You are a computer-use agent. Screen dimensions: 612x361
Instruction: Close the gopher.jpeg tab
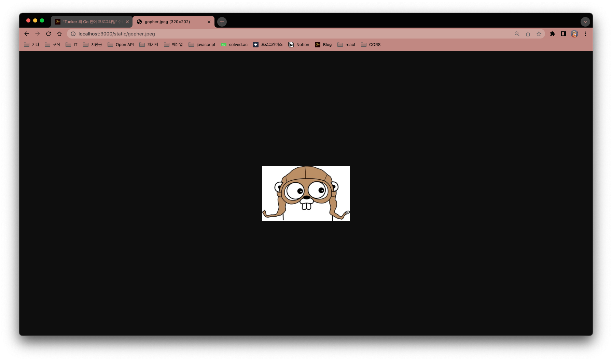(209, 22)
